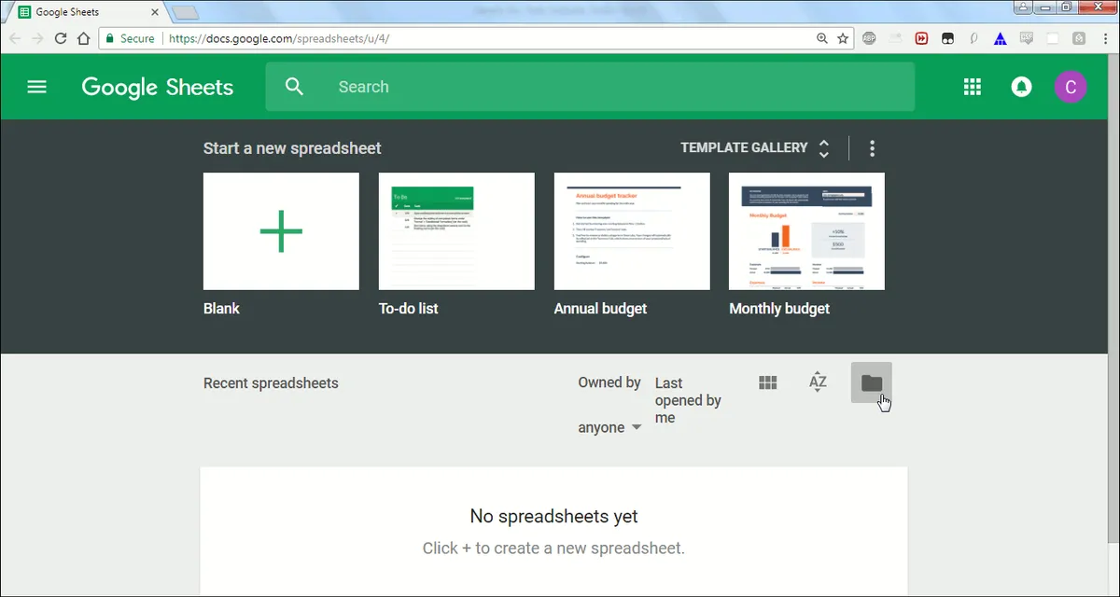Click the zoom magnifier in address bar
The image size is (1120, 597).
(x=822, y=38)
